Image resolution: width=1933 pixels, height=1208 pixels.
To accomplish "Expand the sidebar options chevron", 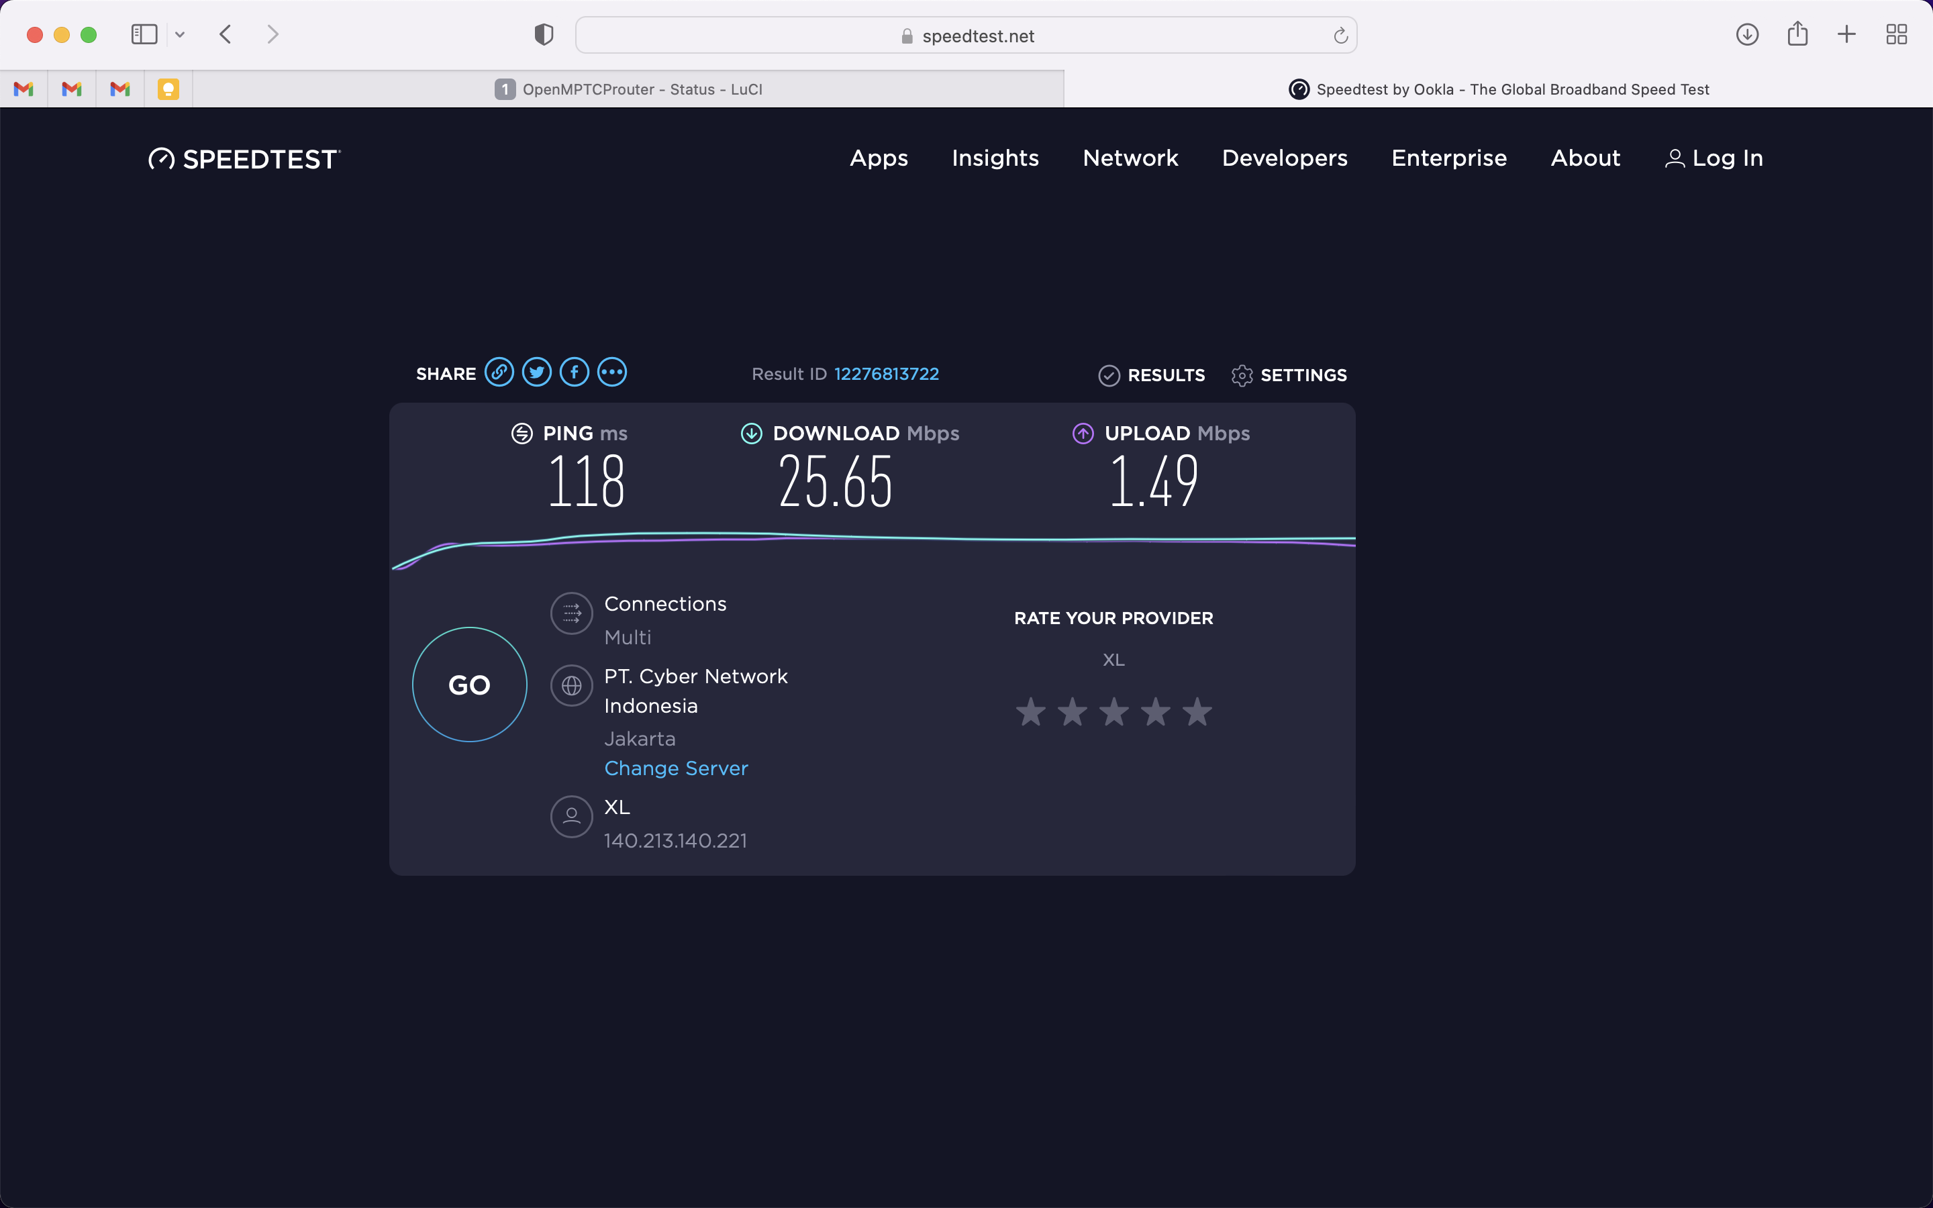I will 180,34.
